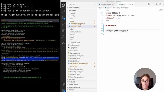The image size is (164, 92).
Task: Open the Manage gear icon
Action: pos(63,90)
